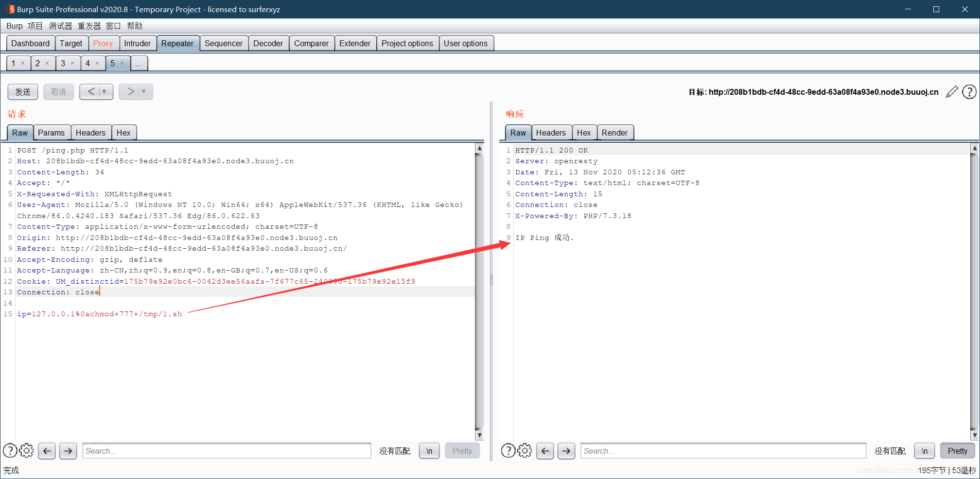
Task: Switch to the Extender tab
Action: [x=355, y=43]
